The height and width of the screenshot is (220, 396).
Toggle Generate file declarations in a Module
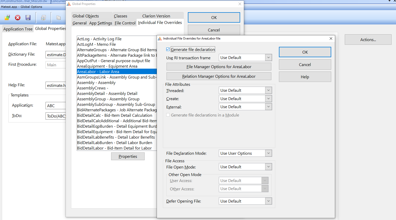168,115
